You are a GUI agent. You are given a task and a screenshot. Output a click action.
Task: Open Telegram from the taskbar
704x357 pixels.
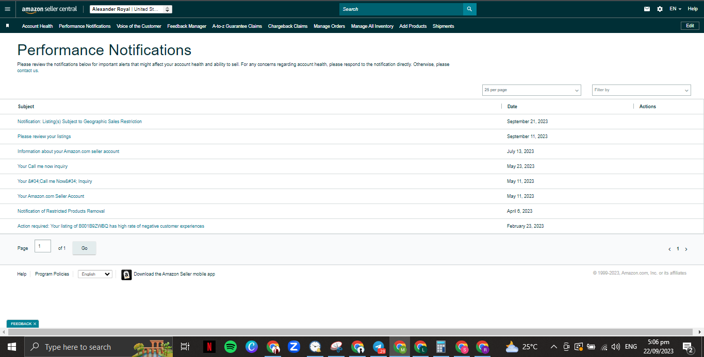point(379,347)
